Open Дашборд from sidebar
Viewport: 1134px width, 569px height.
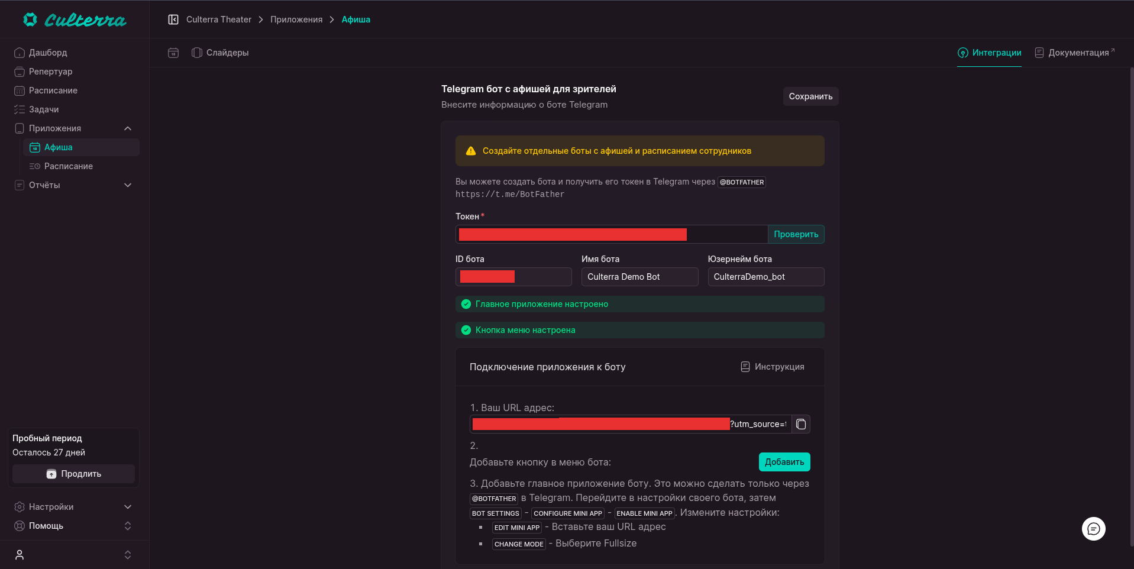tap(48, 53)
